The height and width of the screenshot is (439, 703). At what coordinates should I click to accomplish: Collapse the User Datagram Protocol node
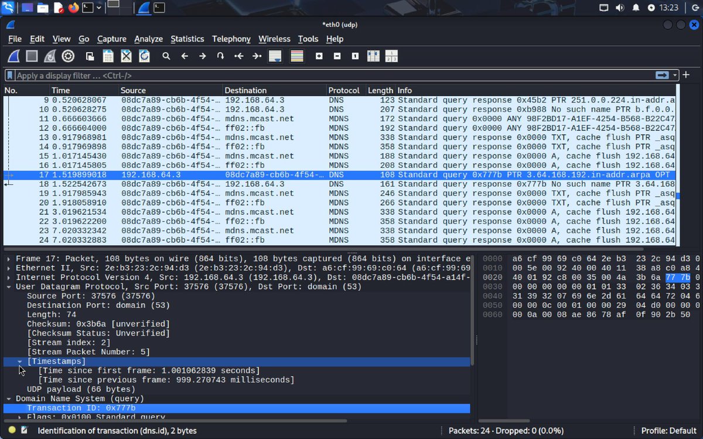coord(9,287)
